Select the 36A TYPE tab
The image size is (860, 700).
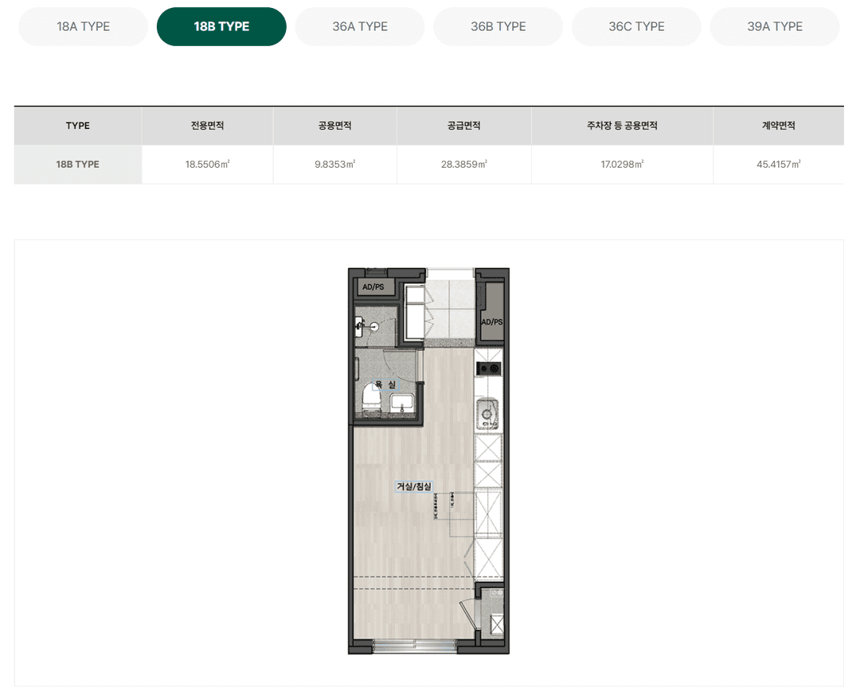(360, 26)
